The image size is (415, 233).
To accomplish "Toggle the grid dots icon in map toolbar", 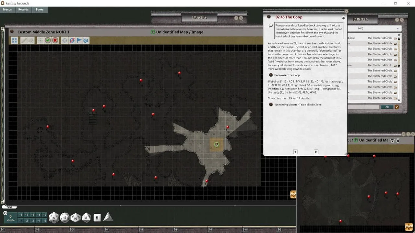I will tap(40, 40).
